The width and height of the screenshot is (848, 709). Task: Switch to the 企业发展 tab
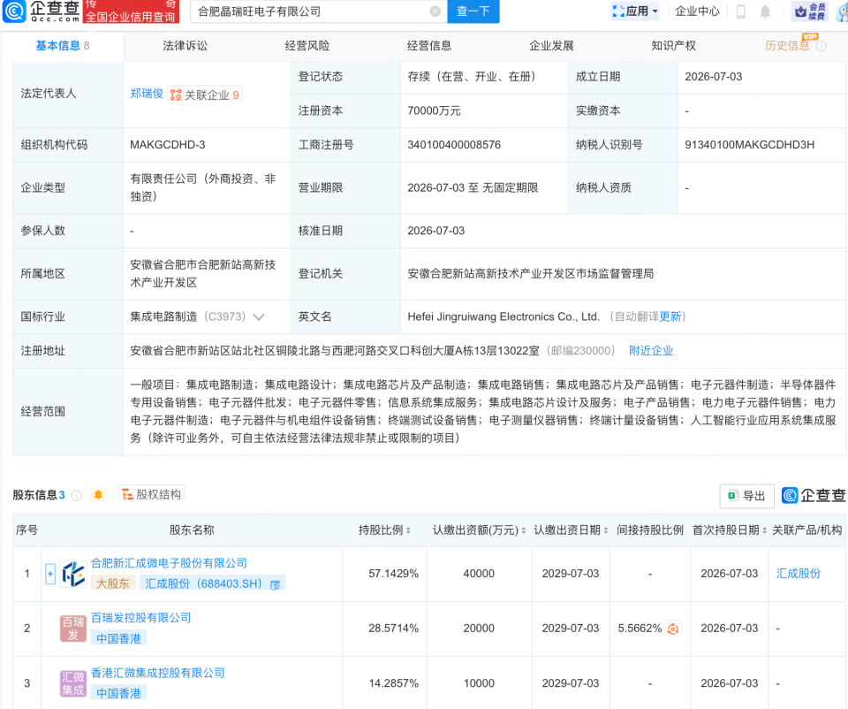click(x=551, y=46)
